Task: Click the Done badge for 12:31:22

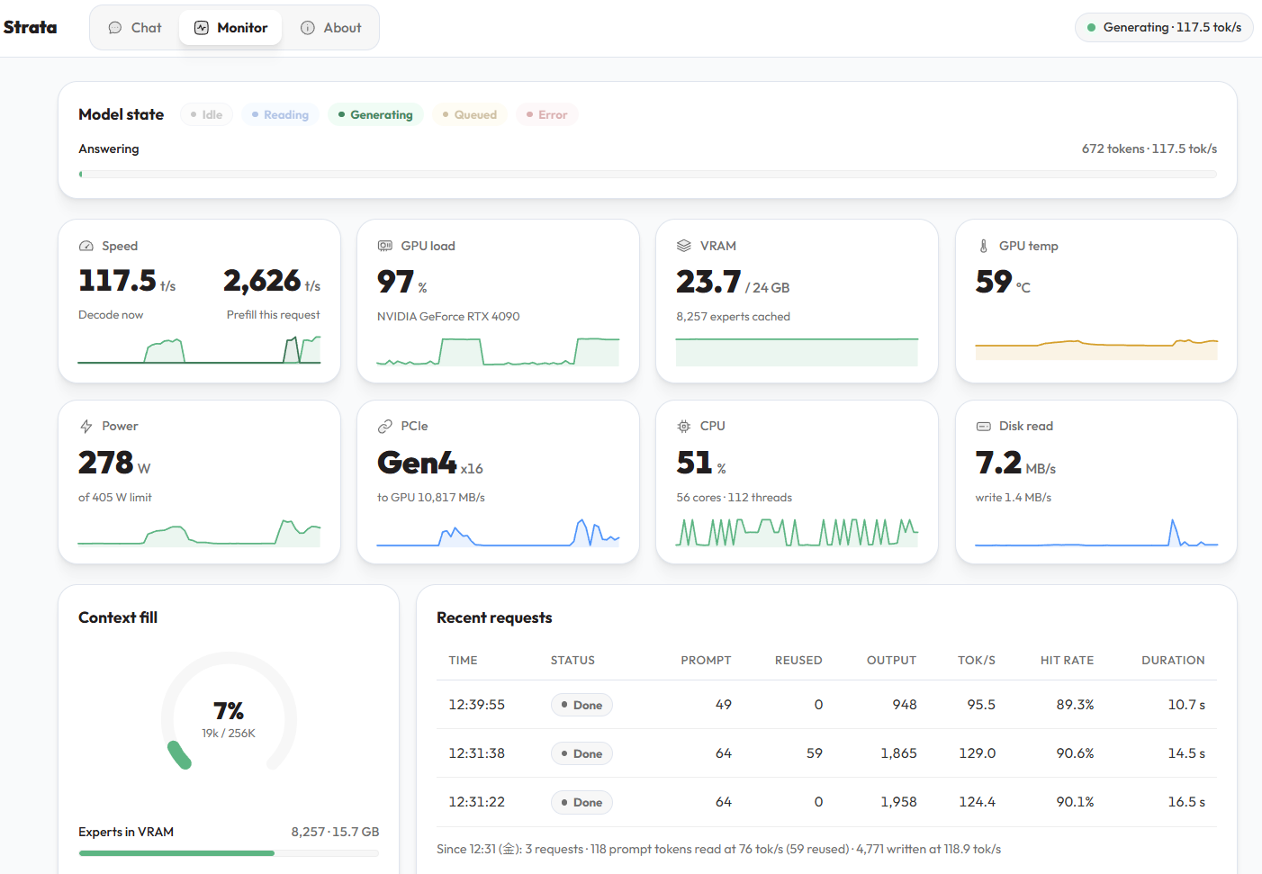Action: coord(581,802)
